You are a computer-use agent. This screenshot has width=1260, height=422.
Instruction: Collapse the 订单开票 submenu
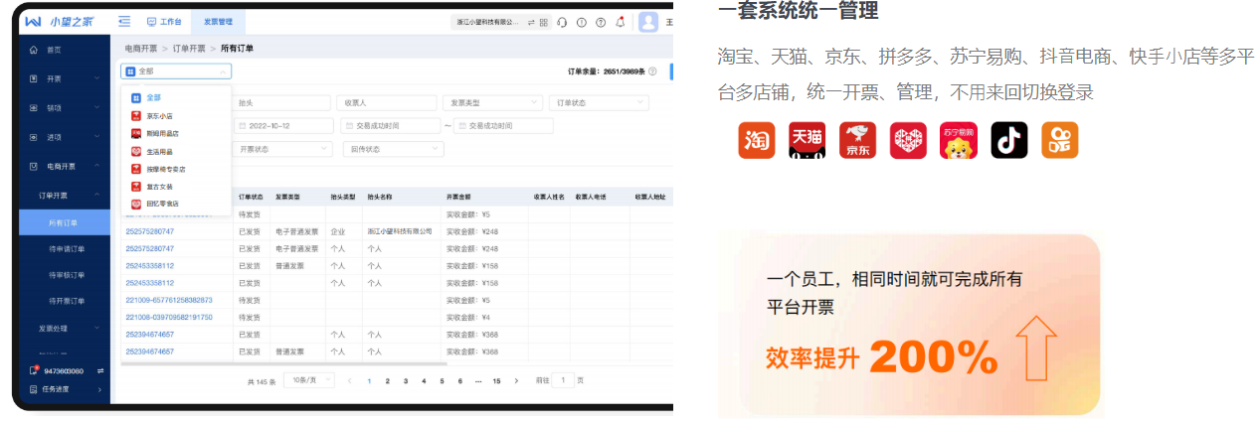click(65, 196)
